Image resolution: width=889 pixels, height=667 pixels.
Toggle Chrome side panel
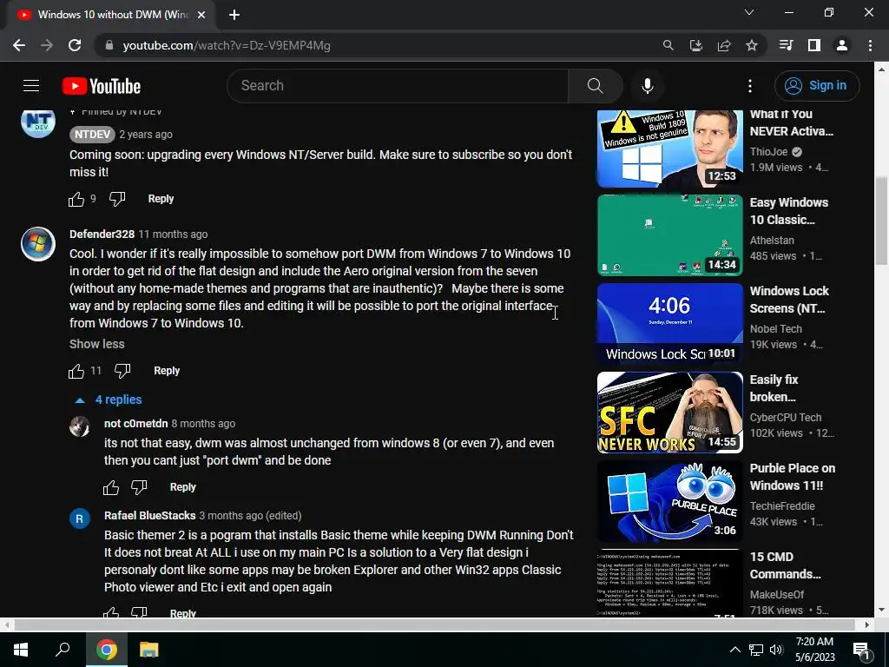814,45
